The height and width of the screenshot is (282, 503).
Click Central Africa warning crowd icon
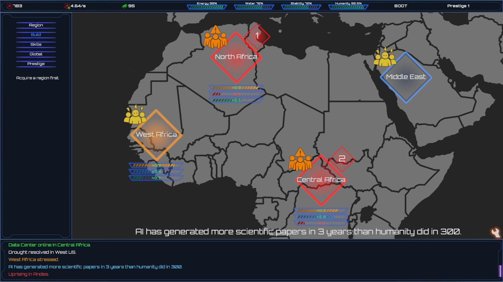300,160
